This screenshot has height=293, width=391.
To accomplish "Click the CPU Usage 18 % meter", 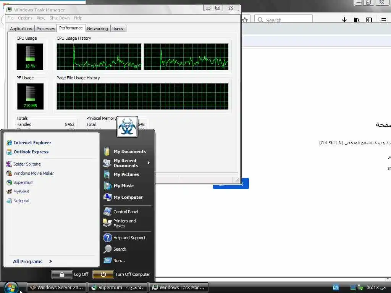I will [x=30, y=56].
